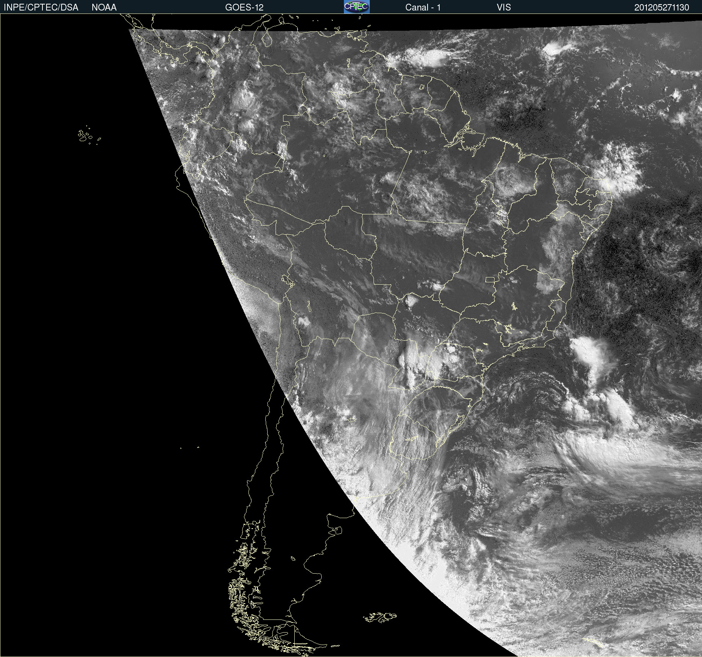Viewport: 702px width, 657px height.
Task: Click the CPTEC logo in header
Action: point(357,7)
